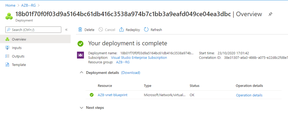Screen dimensions: 288x116
Task: Click the start time value 23/10/2020 17:01:42
Action: pyautogui.click(x=233, y=53)
